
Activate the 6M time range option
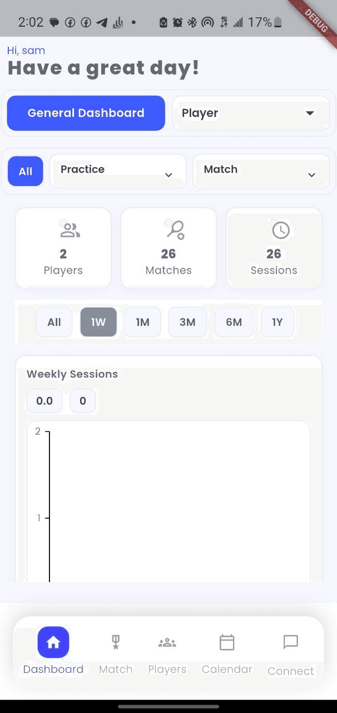pyautogui.click(x=234, y=322)
